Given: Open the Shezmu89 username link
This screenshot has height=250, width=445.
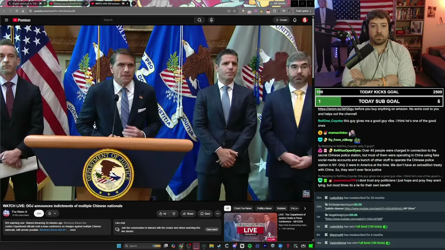Looking at the screenshot, I should coord(336,235).
